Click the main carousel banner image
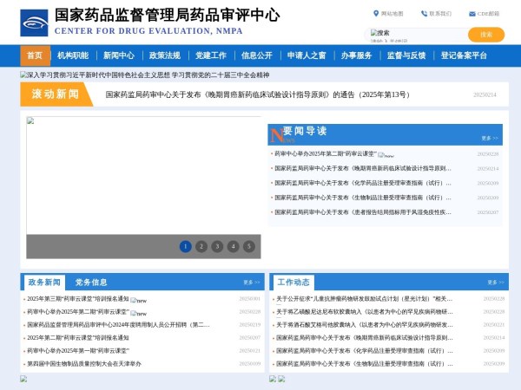 [x=143, y=178]
